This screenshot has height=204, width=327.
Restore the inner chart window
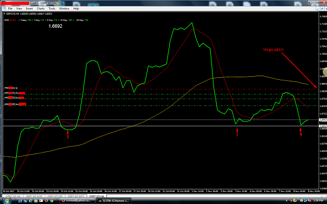click(322, 8)
